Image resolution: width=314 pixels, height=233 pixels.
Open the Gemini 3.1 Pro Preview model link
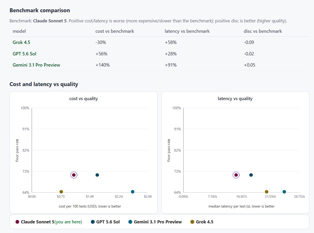click(36, 65)
